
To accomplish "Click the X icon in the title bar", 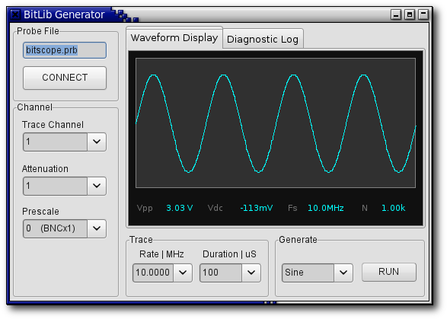I will [x=15, y=14].
